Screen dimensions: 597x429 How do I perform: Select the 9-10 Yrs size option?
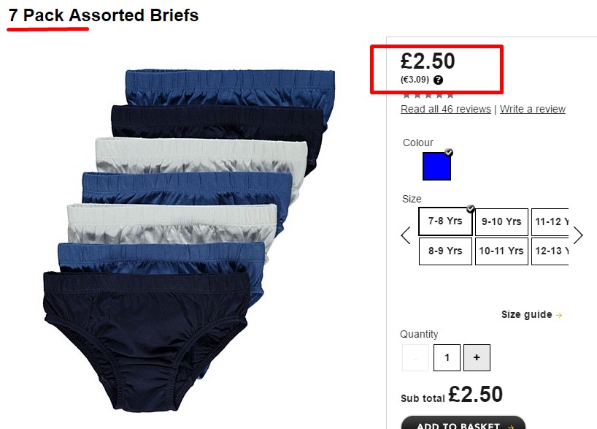click(501, 222)
